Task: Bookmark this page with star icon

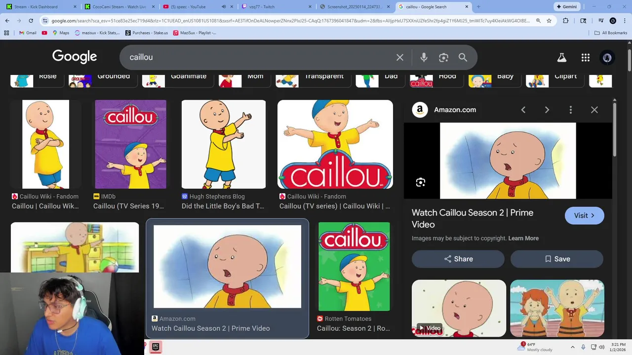Action: [549, 21]
